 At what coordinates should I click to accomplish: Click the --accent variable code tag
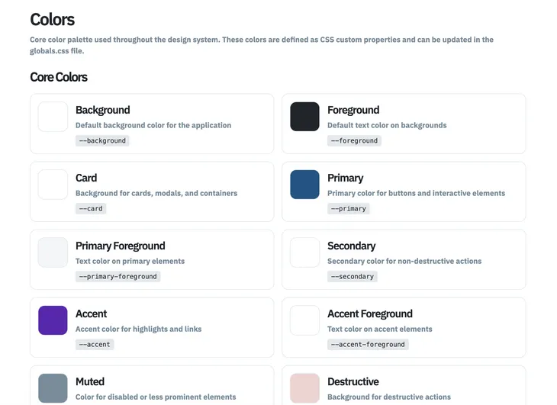coord(95,345)
